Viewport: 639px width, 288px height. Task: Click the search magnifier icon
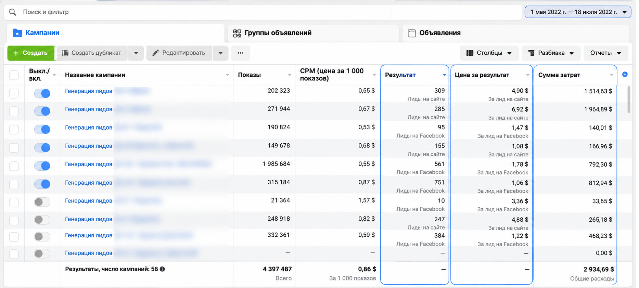pos(13,12)
